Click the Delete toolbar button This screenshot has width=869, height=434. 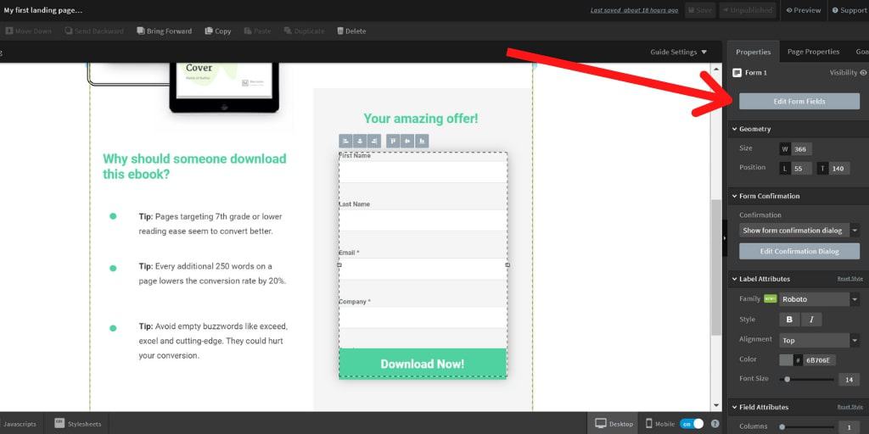point(351,31)
